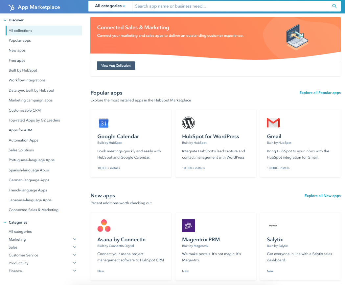
Task: Click the WordPress logo icon
Action: [x=188, y=123]
